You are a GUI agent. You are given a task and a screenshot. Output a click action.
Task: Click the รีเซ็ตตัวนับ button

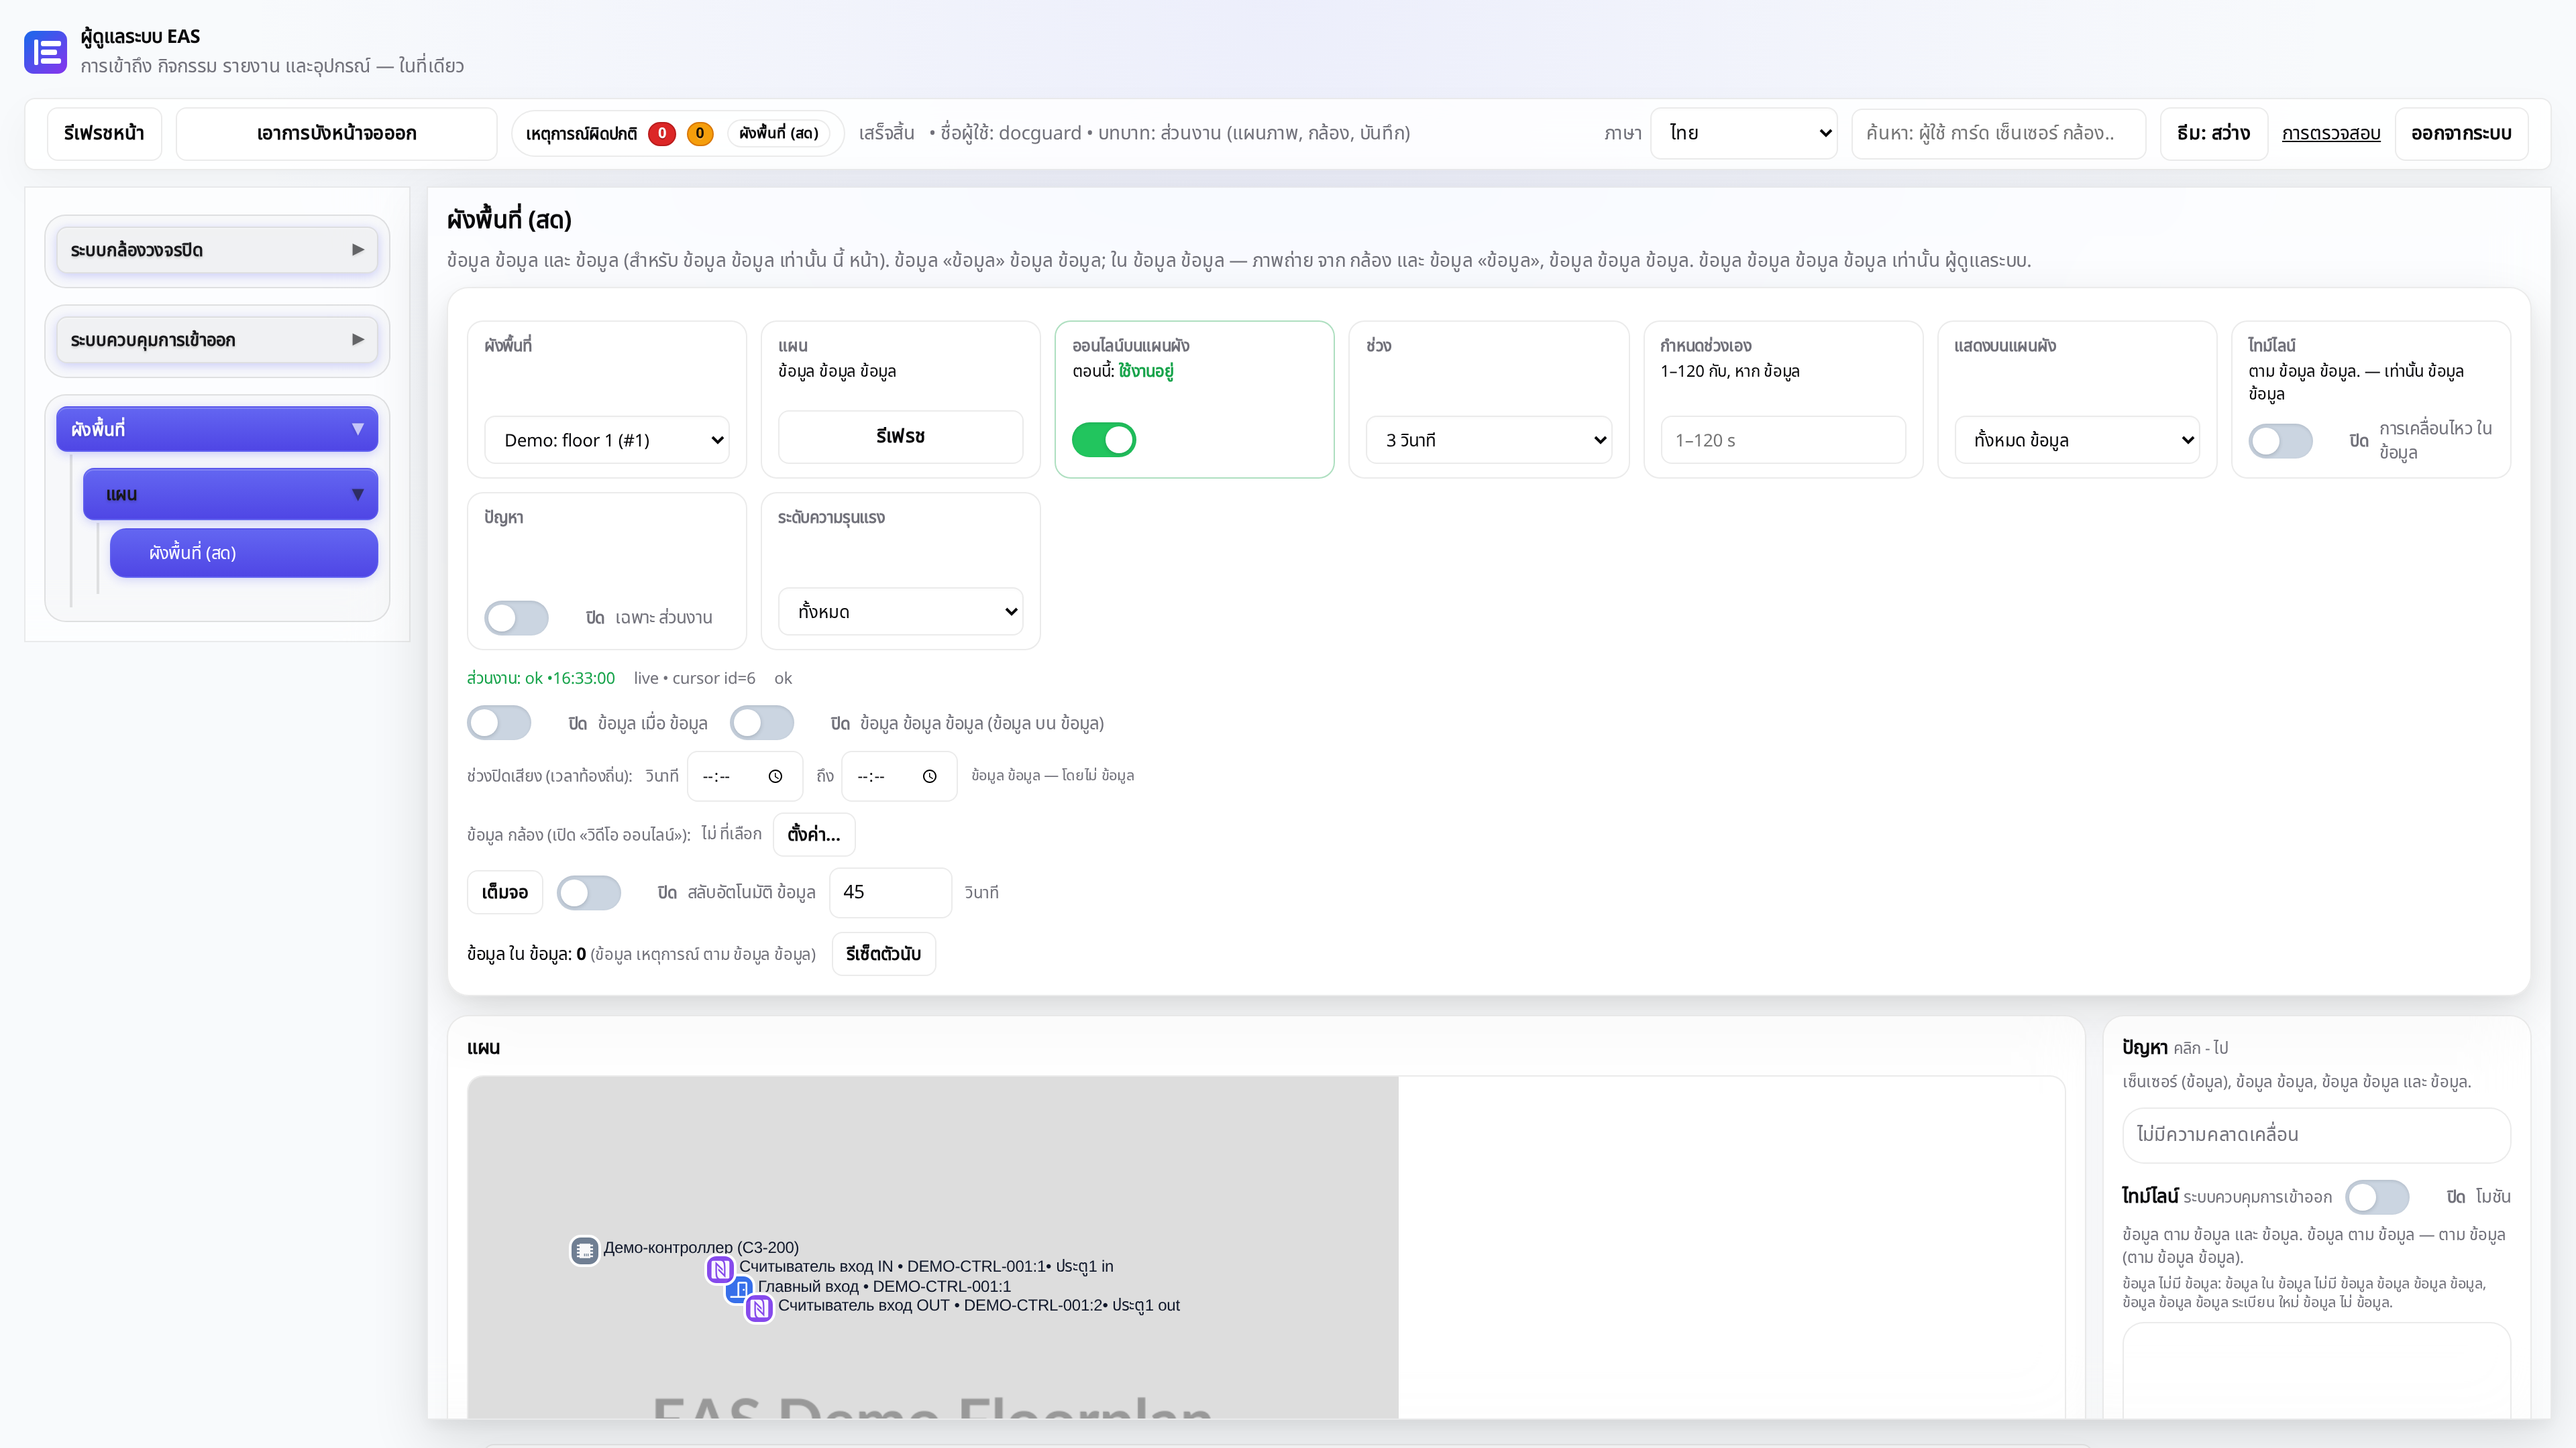click(883, 955)
